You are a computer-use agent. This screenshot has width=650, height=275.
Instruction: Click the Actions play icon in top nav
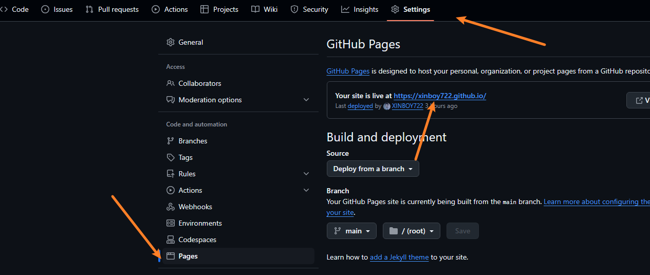(x=156, y=9)
